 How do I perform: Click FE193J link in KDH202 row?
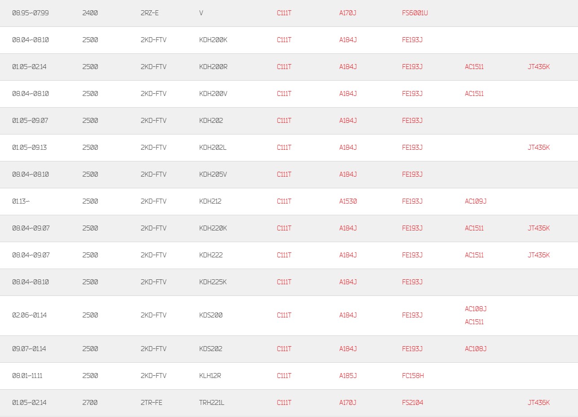pyautogui.click(x=412, y=121)
